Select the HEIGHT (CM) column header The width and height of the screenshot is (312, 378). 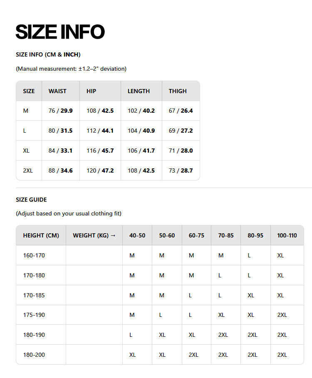click(x=41, y=235)
